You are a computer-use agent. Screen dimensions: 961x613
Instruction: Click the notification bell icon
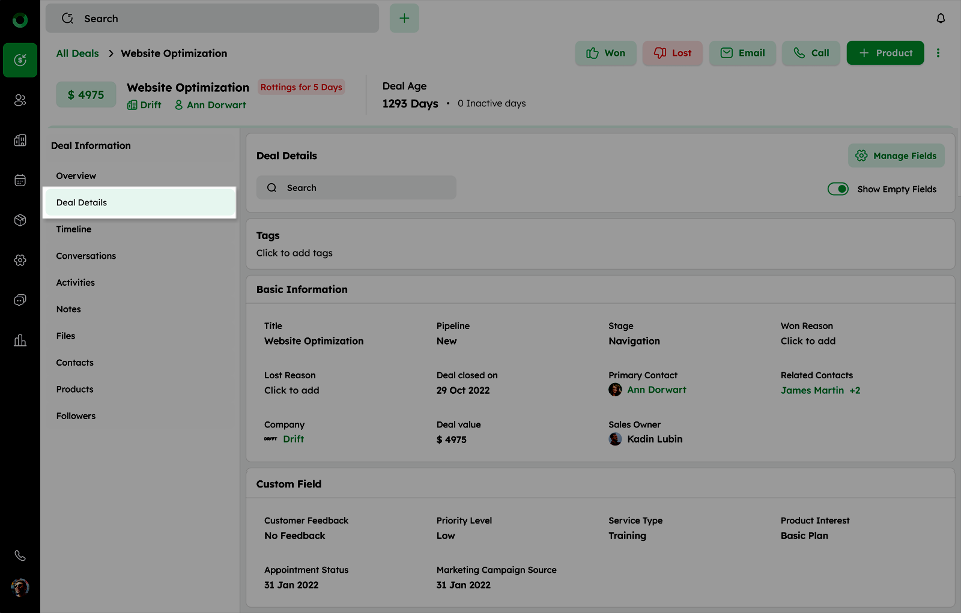tap(941, 19)
